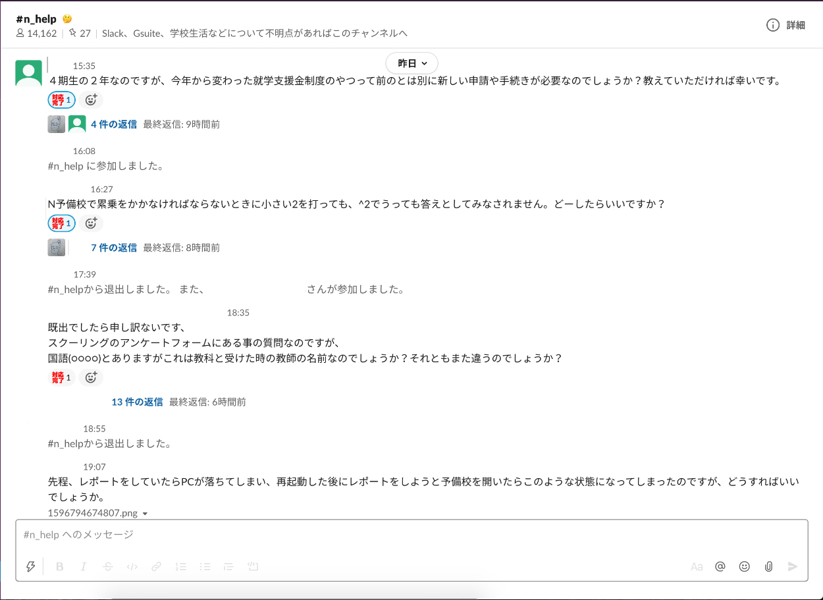This screenshot has width=823, height=600.
Task: Click the 最終返信: 8時間前 text
Action: tap(182, 248)
